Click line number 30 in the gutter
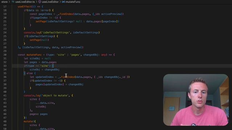Image resolution: width=232 pixels, height=130 pixels. 5,55
